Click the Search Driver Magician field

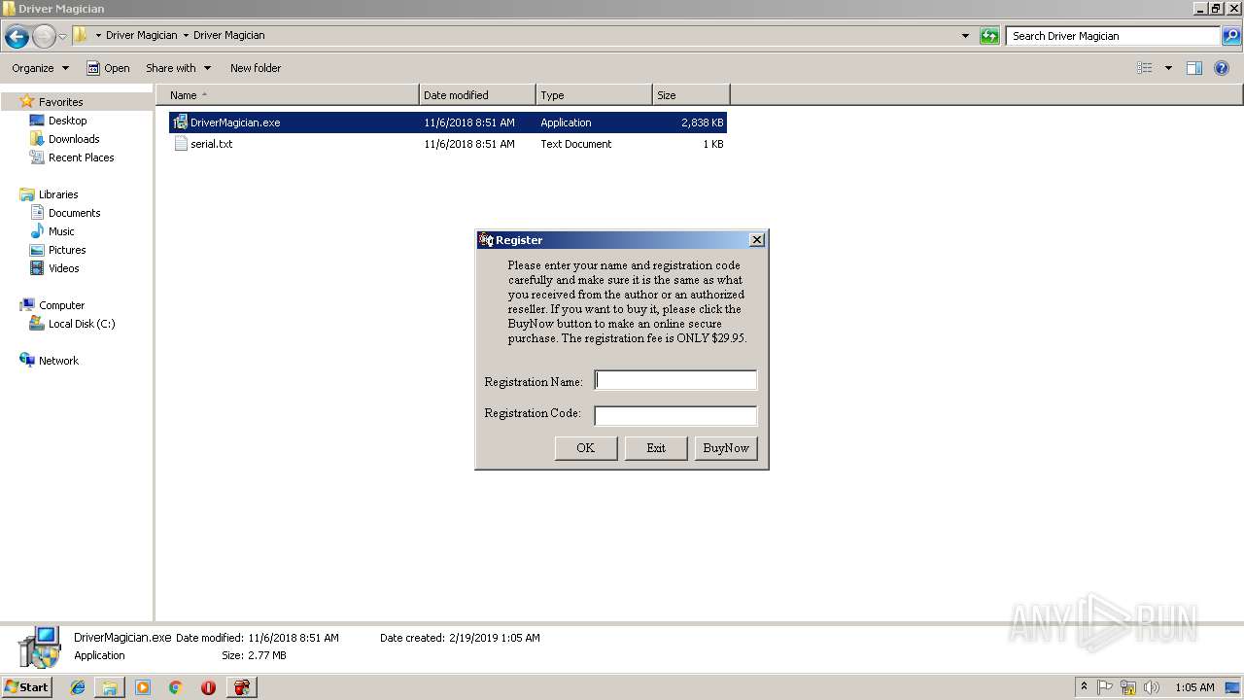(1114, 36)
